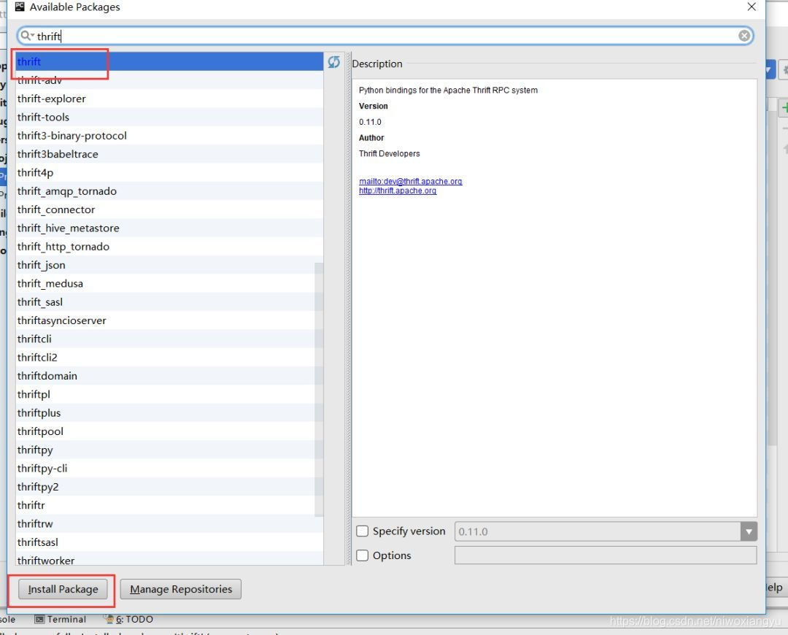Select the thriftpy package

[x=169, y=450]
